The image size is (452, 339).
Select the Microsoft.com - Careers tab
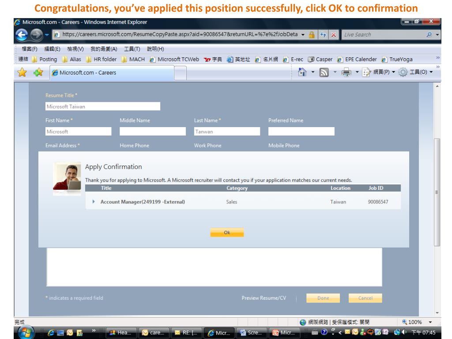click(x=112, y=73)
